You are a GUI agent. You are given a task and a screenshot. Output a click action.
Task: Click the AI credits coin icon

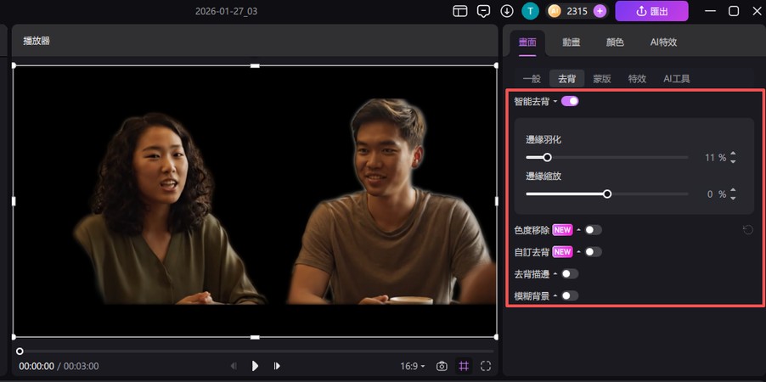coord(554,11)
